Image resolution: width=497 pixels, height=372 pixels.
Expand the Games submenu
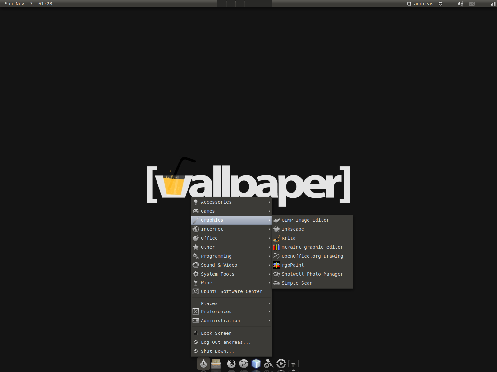[x=232, y=211]
